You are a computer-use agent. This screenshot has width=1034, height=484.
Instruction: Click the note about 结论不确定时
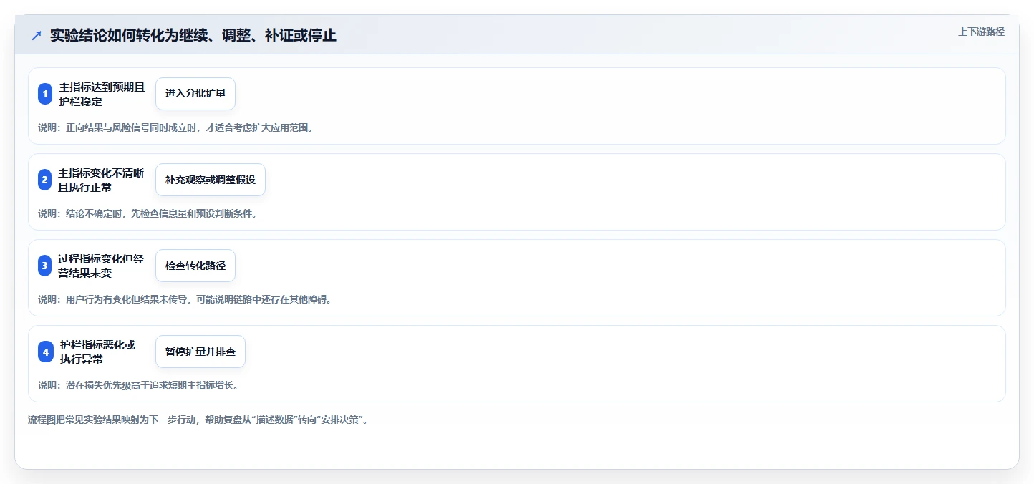point(148,213)
